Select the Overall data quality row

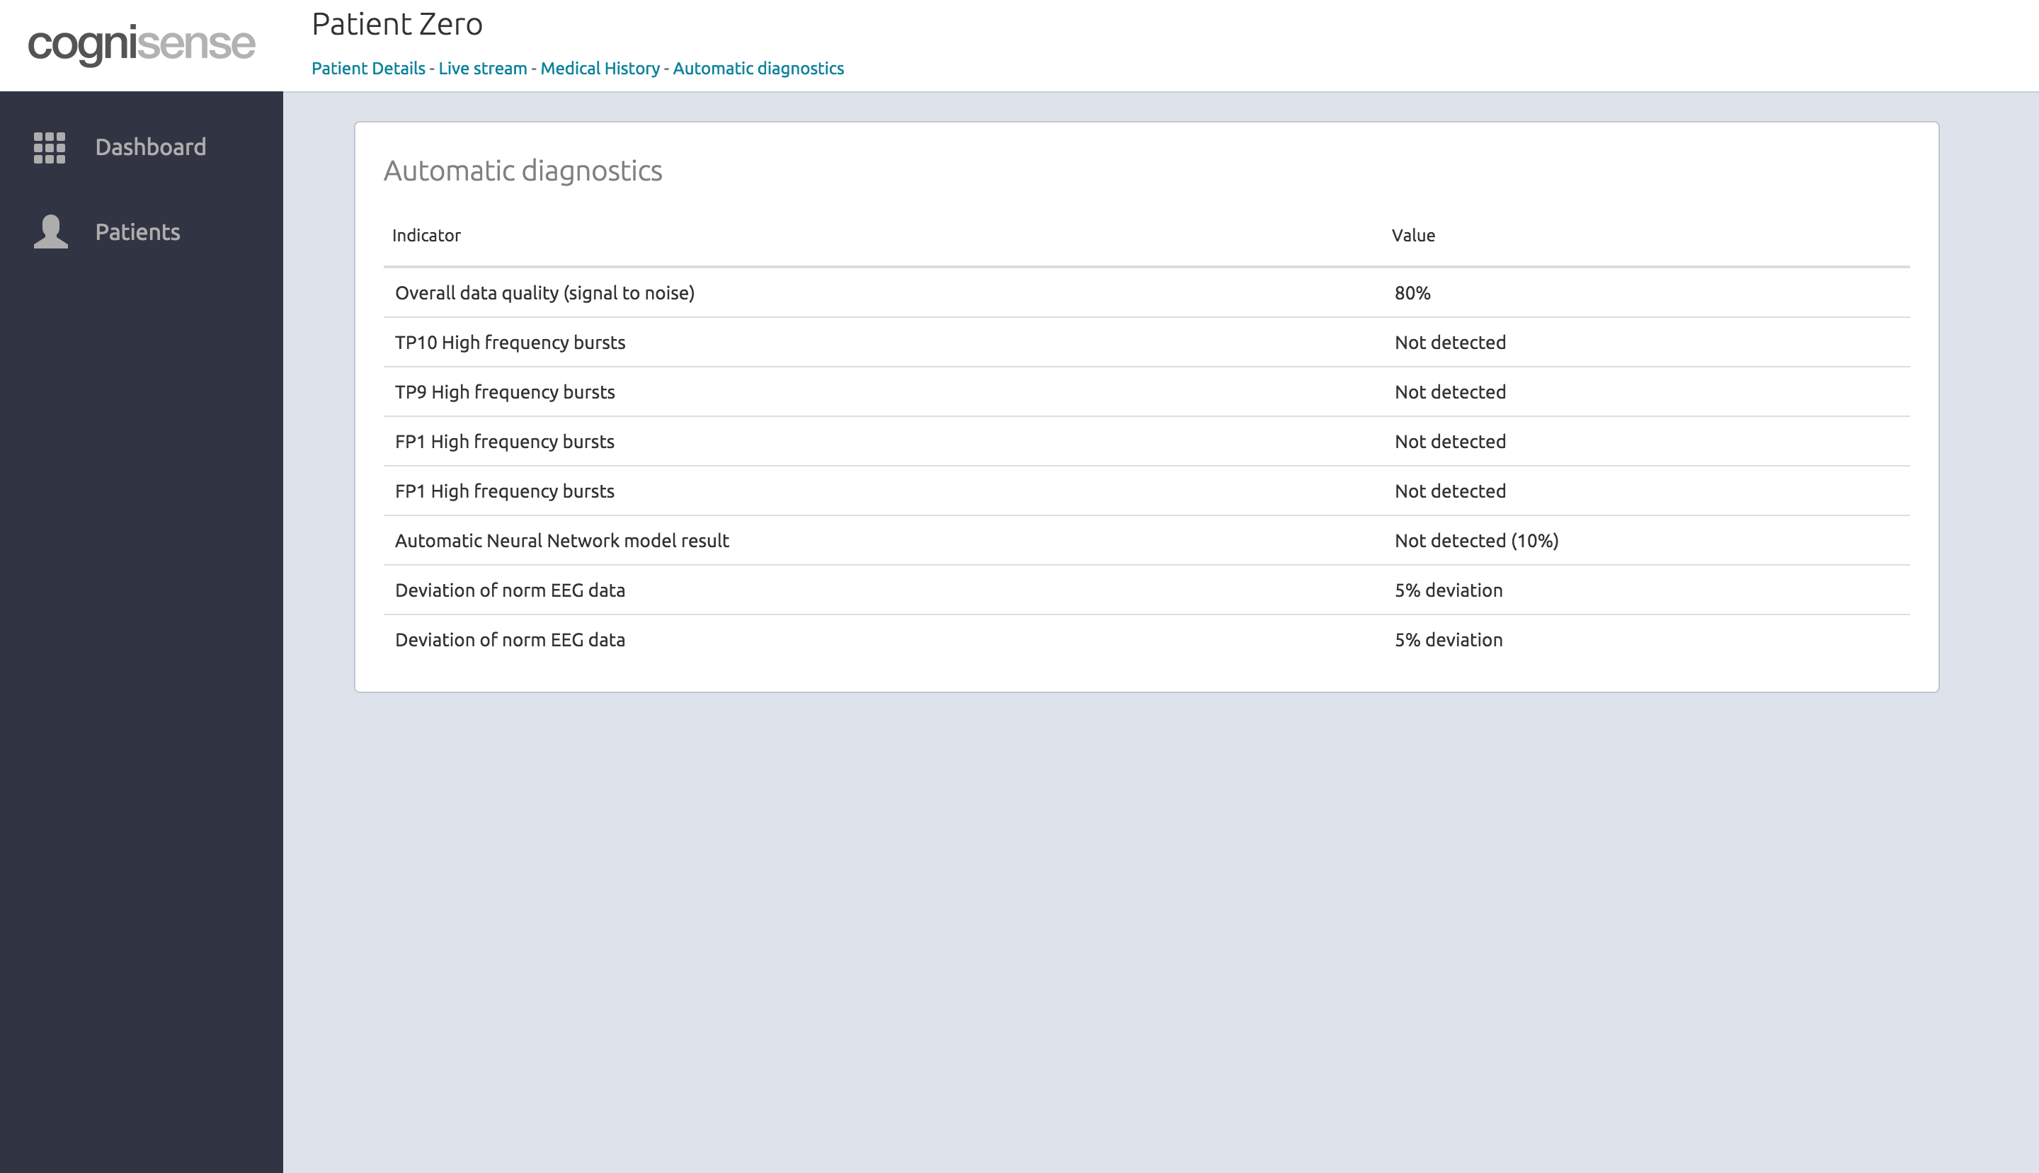[544, 293]
